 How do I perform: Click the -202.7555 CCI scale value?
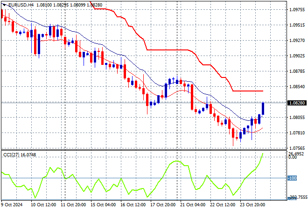pyautogui.click(x=297, y=197)
